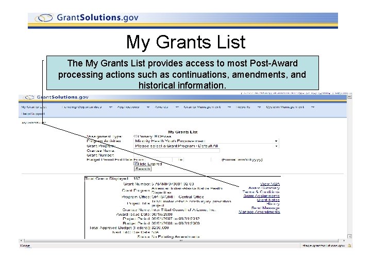This screenshot has width=371, height=278.
Task: Open the My Grants List menu item
Action: click(34, 107)
